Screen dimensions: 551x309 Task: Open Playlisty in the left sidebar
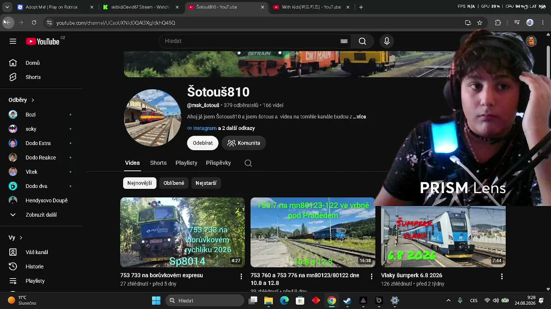coord(41,281)
